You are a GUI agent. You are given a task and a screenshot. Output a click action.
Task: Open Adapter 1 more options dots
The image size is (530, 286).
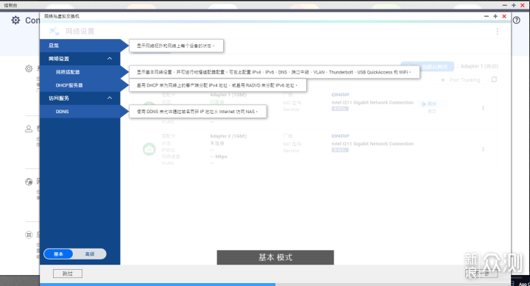[483, 108]
